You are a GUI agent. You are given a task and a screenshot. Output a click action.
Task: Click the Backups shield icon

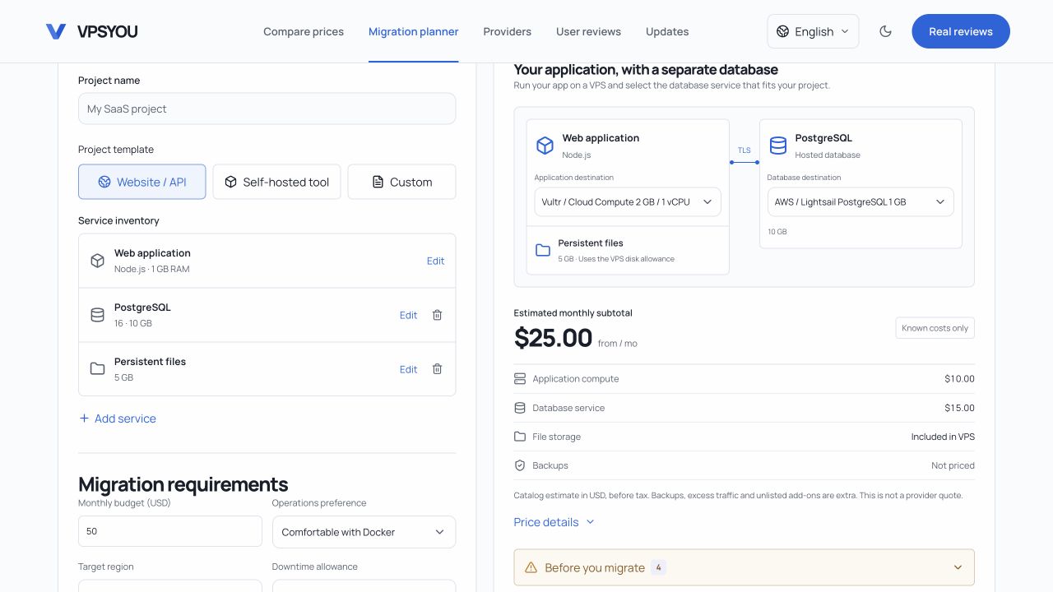(x=519, y=465)
